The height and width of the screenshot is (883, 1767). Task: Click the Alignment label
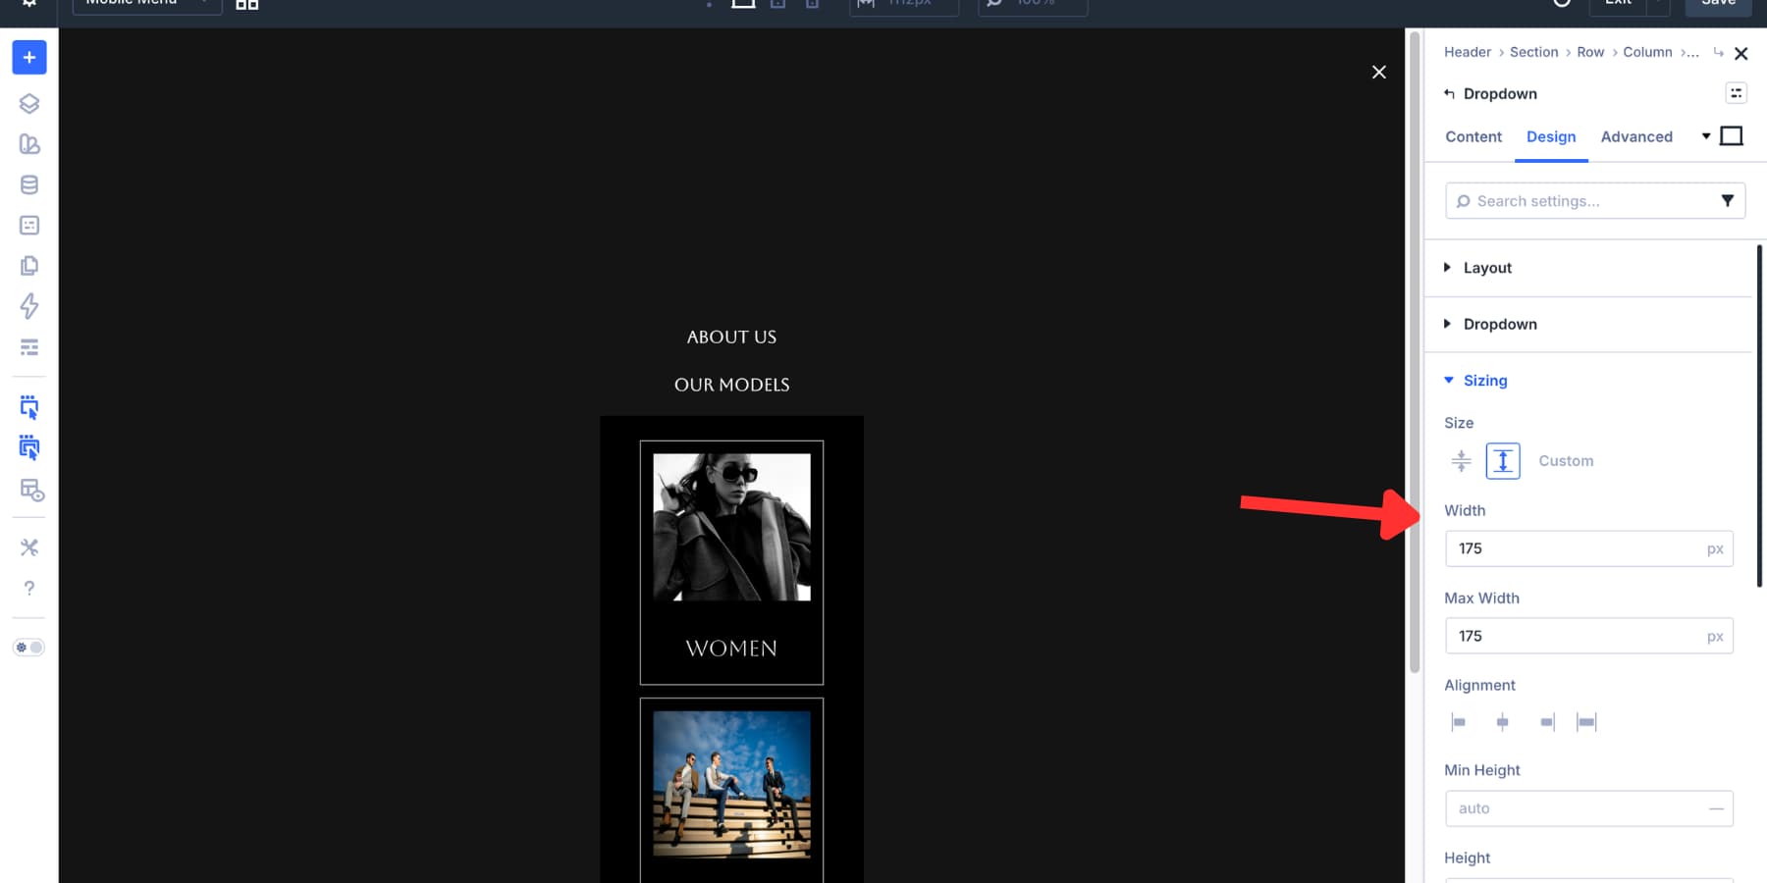1479,686
